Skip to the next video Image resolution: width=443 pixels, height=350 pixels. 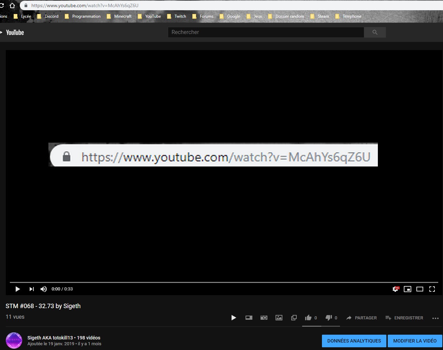(31, 289)
